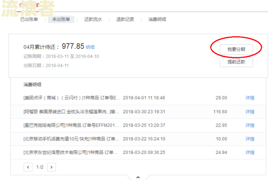Switch to the 已出账单 tab
275x180 pixels.
click(x=29, y=19)
